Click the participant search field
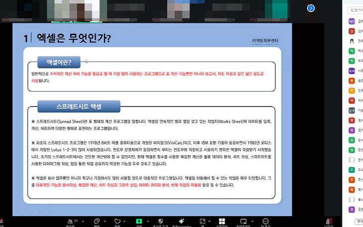 point(356,10)
